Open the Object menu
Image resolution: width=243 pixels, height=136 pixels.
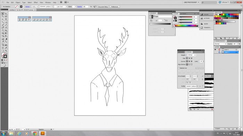[18, 2]
